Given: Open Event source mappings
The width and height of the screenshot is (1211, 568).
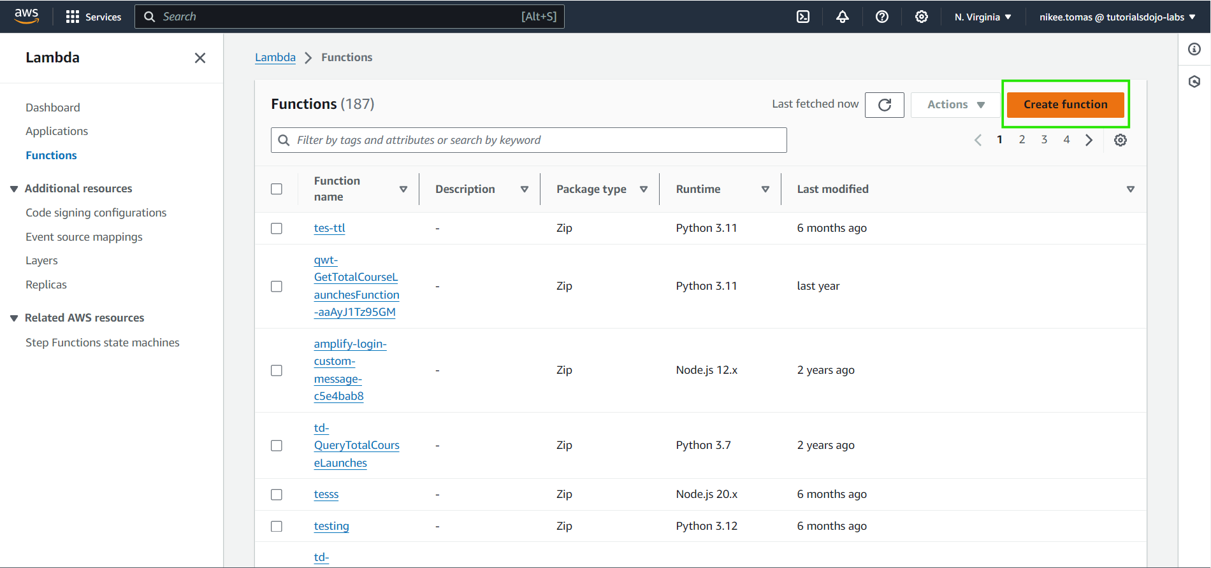Looking at the screenshot, I should click(84, 237).
